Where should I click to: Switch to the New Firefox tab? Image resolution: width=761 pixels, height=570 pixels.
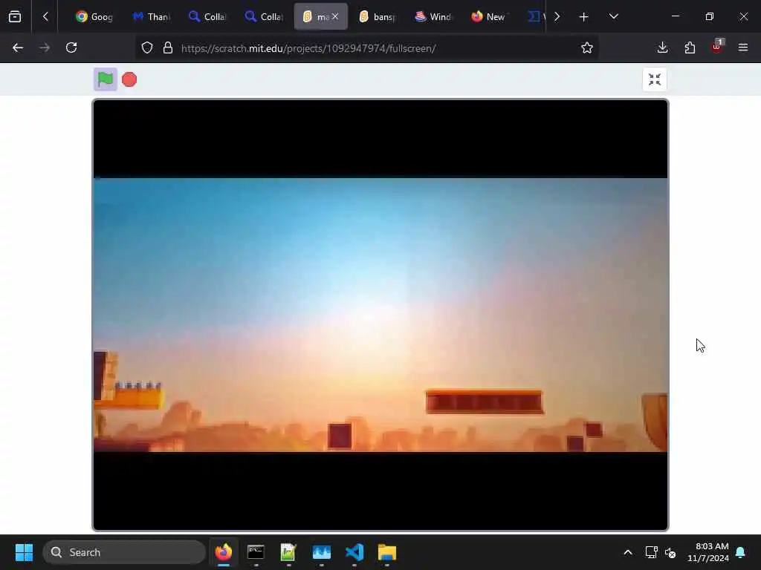pos(489,16)
